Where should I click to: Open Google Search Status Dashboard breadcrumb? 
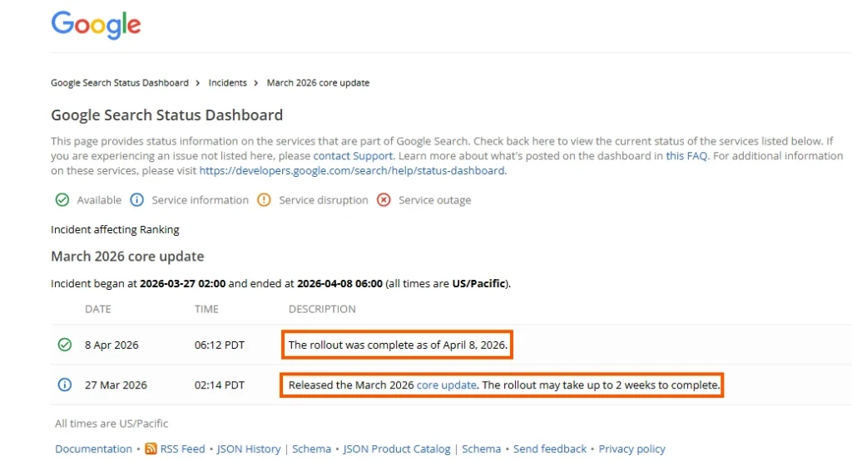click(x=120, y=83)
